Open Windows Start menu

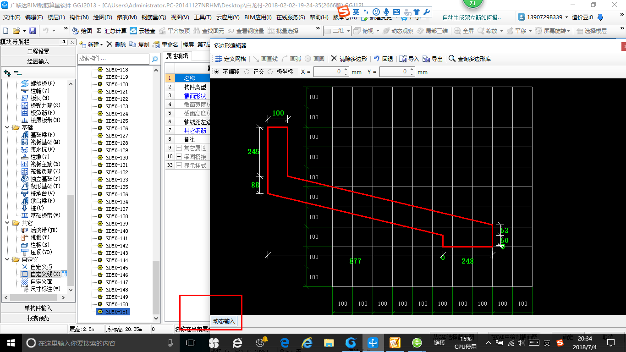tap(11, 342)
